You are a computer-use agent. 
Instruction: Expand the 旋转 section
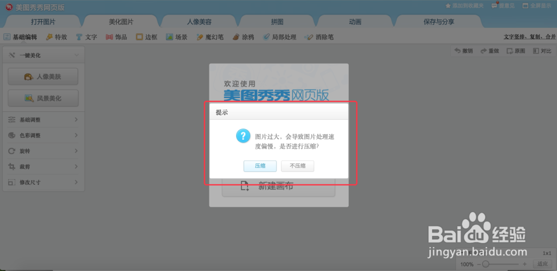[x=43, y=151]
